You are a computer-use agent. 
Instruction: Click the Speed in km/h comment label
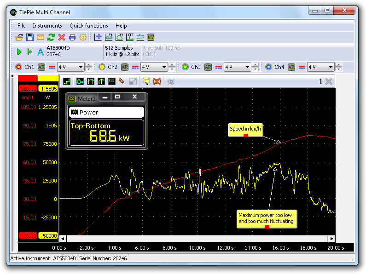click(245, 129)
